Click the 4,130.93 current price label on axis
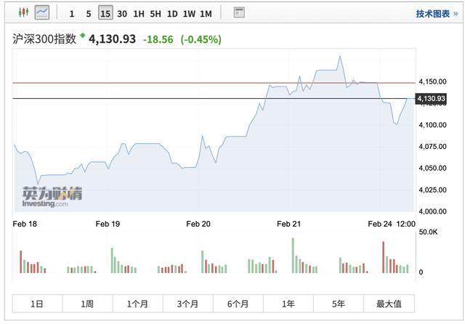 click(x=429, y=98)
